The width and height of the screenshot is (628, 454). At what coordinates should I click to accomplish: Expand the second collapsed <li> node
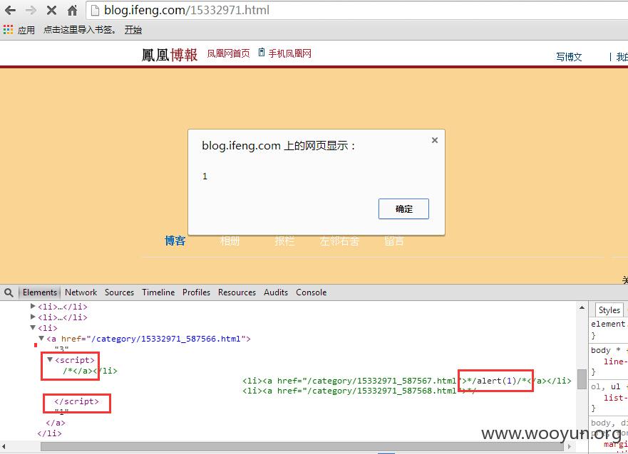click(34, 317)
